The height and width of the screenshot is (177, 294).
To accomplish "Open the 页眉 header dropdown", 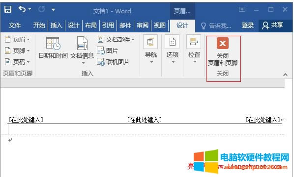I will 17,39.
